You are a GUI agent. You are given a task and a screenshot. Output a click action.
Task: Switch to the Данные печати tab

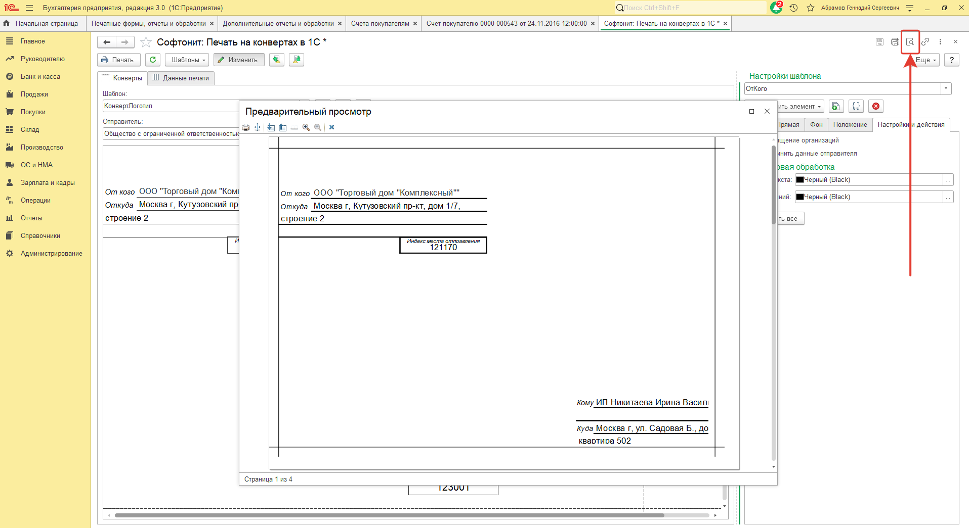(181, 78)
